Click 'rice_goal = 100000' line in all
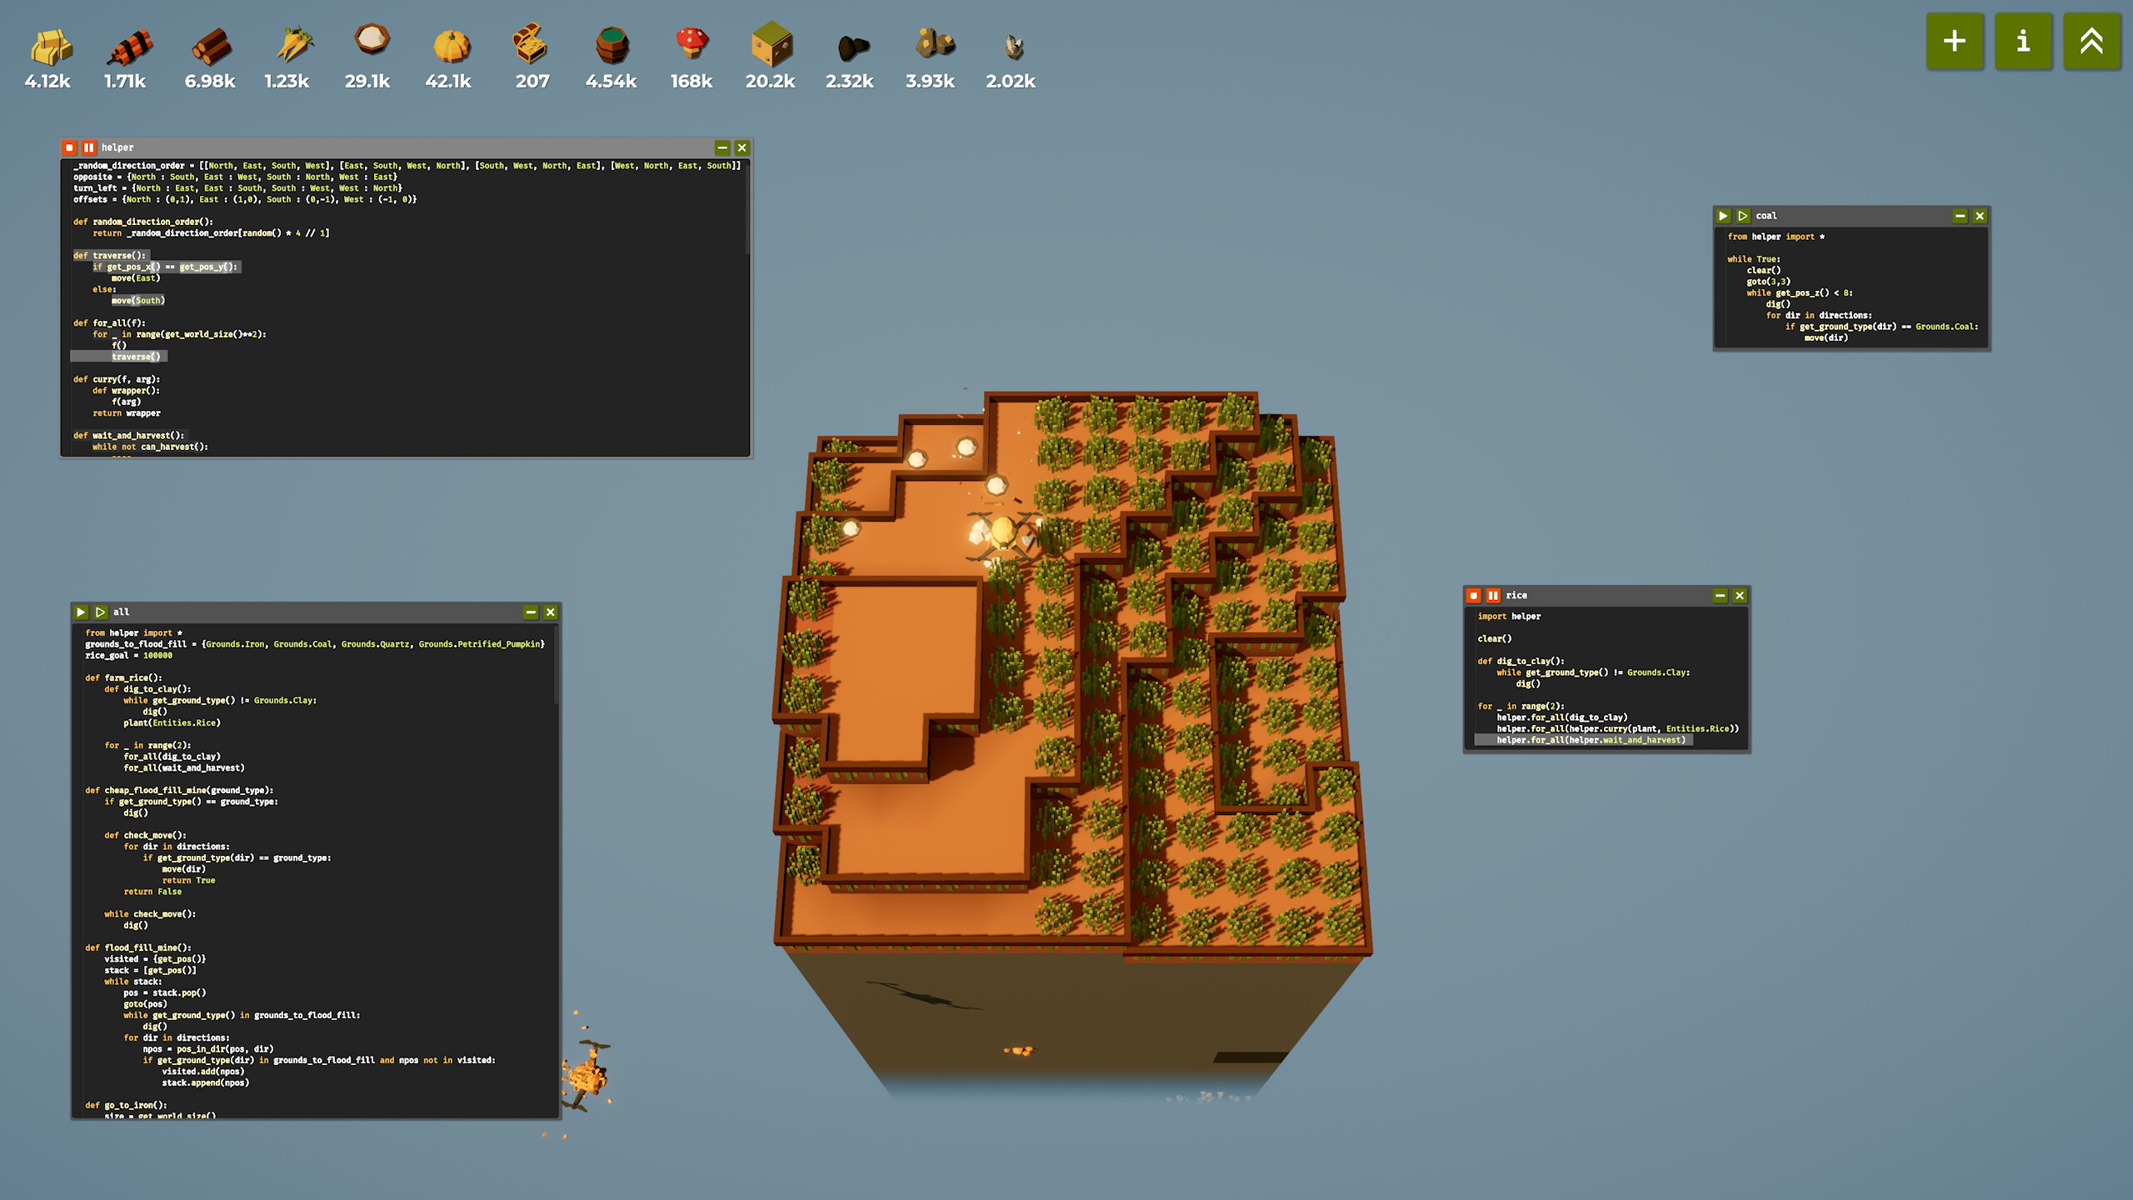This screenshot has width=2133, height=1200. (x=128, y=655)
